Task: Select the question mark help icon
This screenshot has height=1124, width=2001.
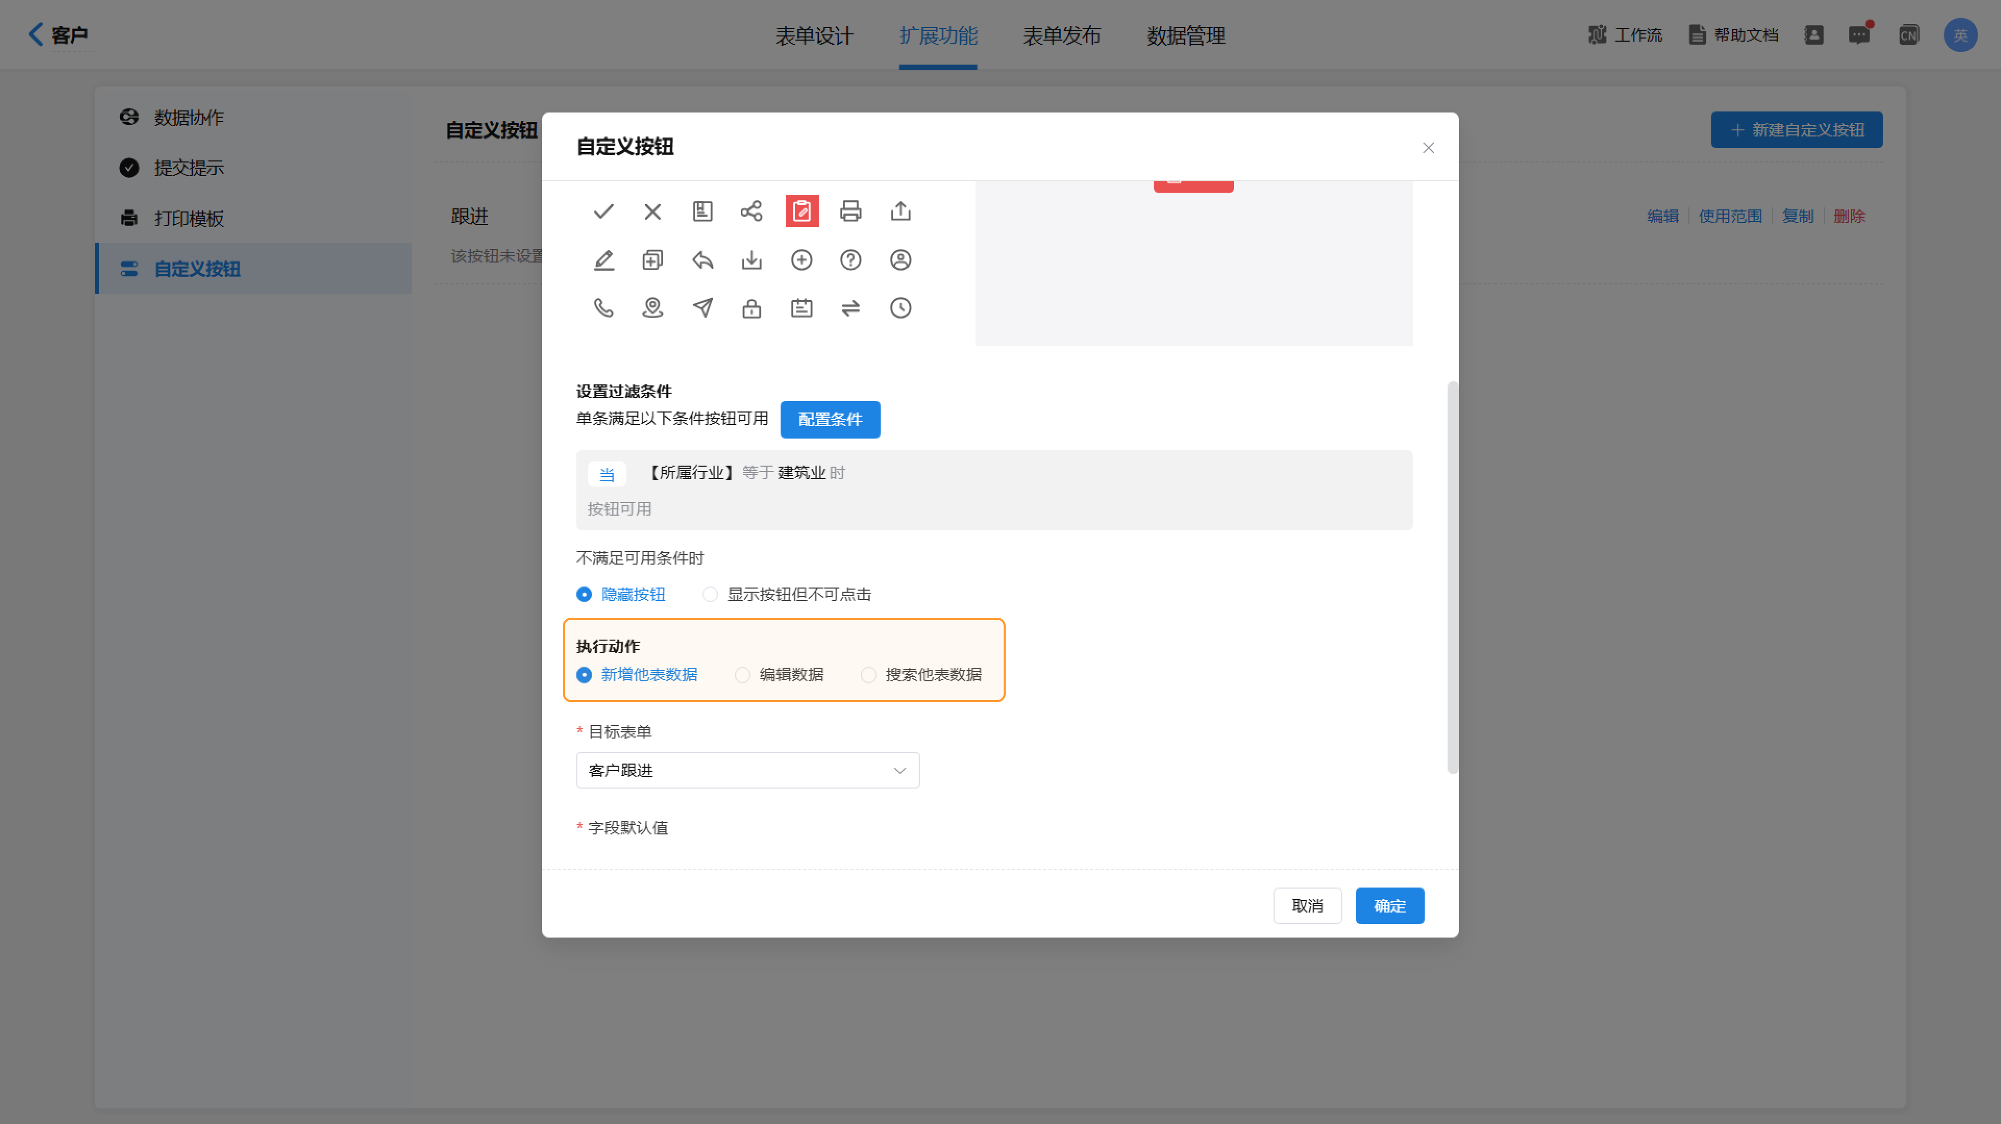Action: [850, 260]
